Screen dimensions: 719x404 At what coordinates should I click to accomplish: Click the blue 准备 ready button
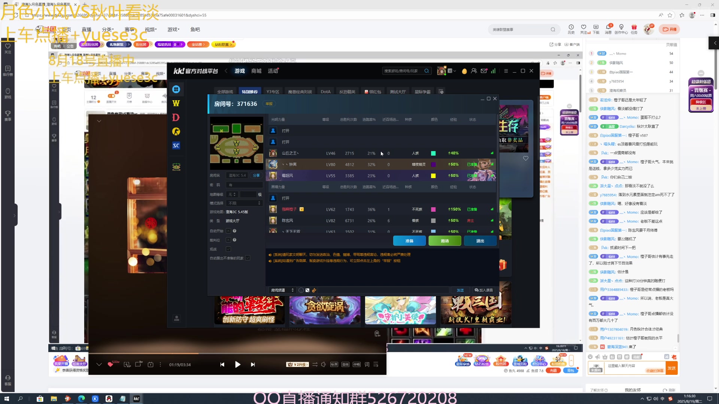pyautogui.click(x=409, y=241)
